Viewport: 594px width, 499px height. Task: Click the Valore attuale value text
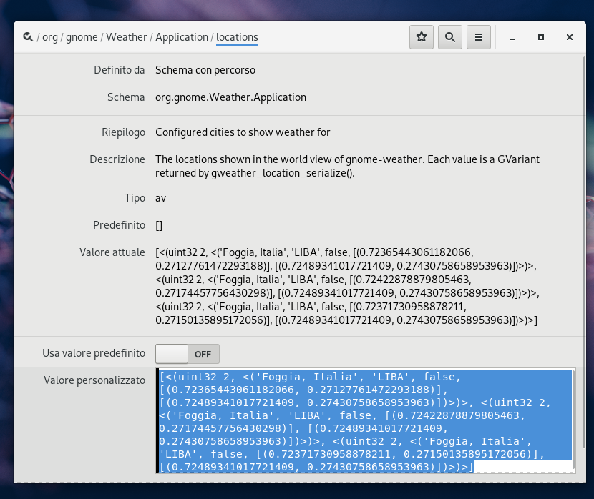coord(347,286)
